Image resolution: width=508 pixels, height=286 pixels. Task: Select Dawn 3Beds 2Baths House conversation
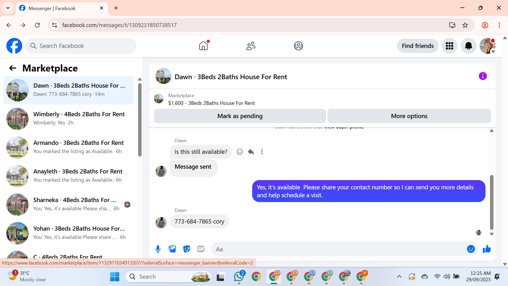68,90
